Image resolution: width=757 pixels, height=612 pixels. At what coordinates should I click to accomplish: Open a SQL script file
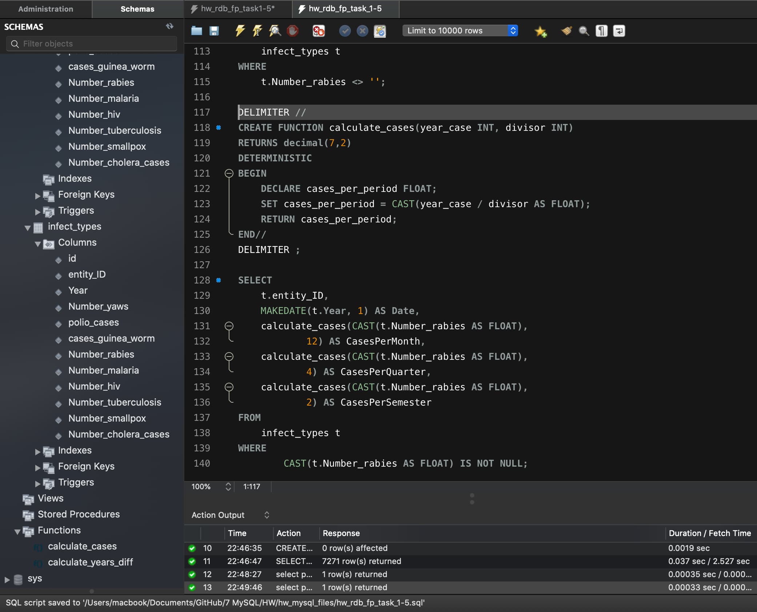coord(197,31)
